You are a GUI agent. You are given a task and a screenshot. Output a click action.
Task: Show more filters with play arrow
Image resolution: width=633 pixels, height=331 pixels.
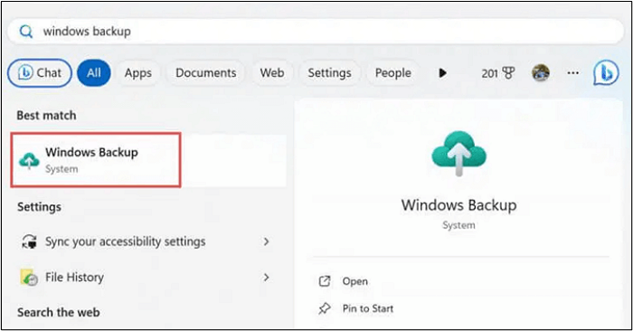443,73
